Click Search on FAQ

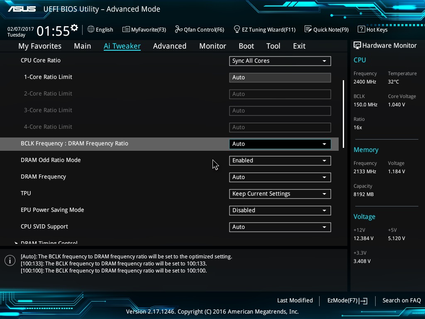pos(401,300)
